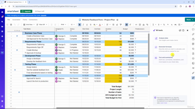Open the notifications bell in sidebar
Image resolution: width=195 pixels, height=109 pixels.
coord(2,17)
